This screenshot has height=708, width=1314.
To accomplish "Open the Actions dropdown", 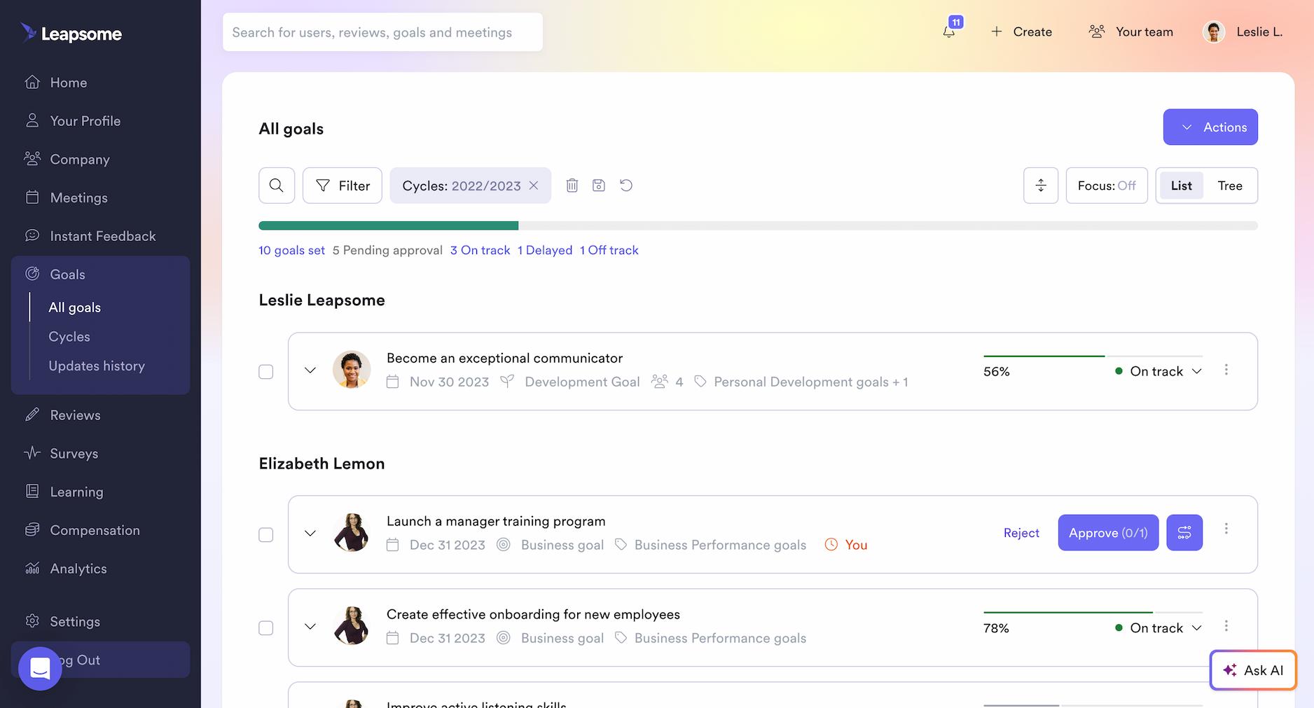I will (x=1210, y=127).
